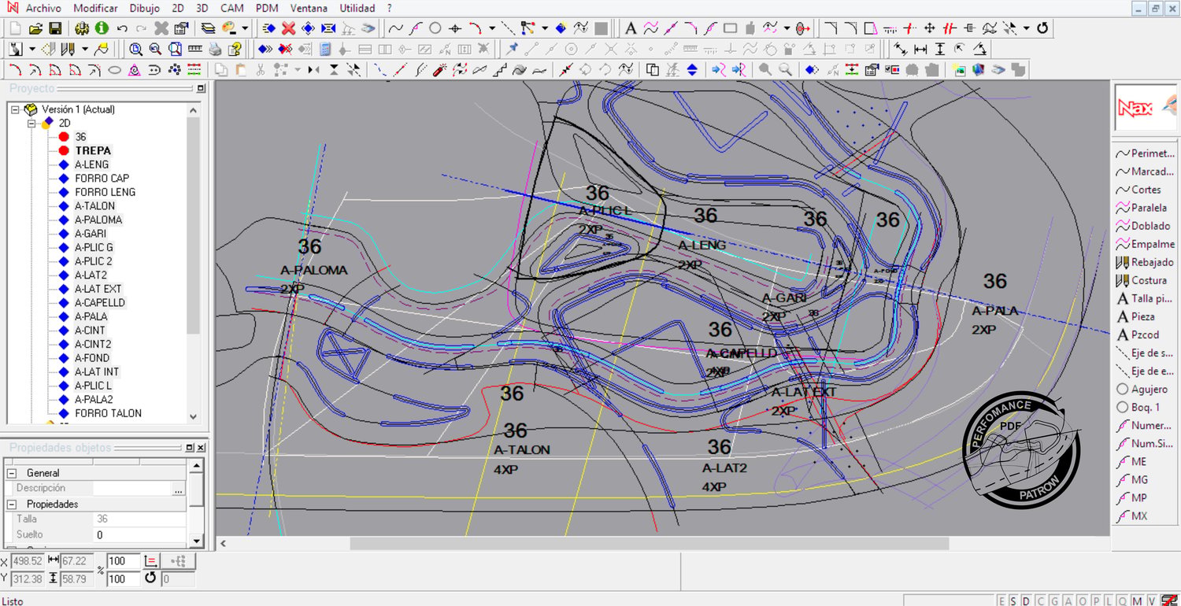Toggle the proportional scale lock icon
The image size is (1181, 606).
click(x=152, y=561)
